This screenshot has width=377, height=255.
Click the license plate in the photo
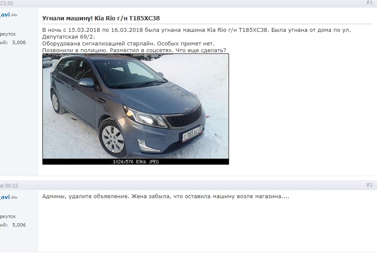click(x=193, y=133)
